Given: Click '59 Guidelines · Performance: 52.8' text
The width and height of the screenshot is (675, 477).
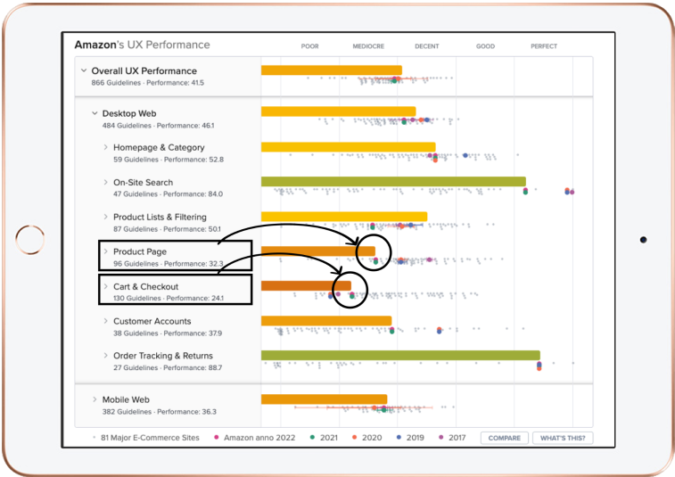Looking at the screenshot, I should pos(169,160).
